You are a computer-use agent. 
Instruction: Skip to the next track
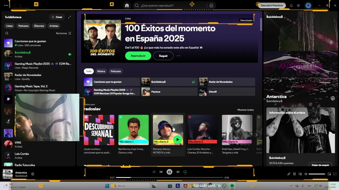[178, 172]
